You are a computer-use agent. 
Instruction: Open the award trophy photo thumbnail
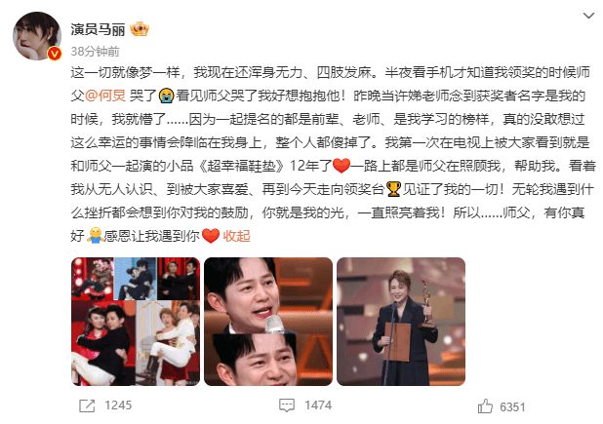point(401,322)
